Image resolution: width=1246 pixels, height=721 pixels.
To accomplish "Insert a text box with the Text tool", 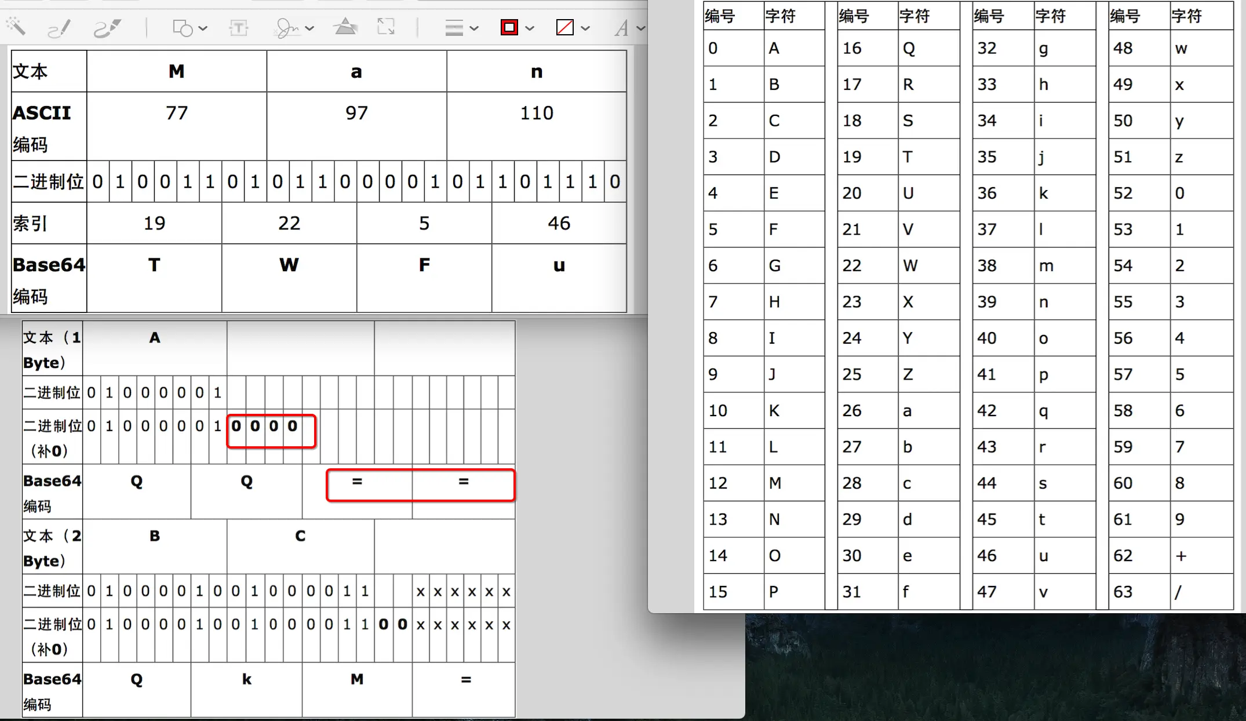I will (238, 27).
